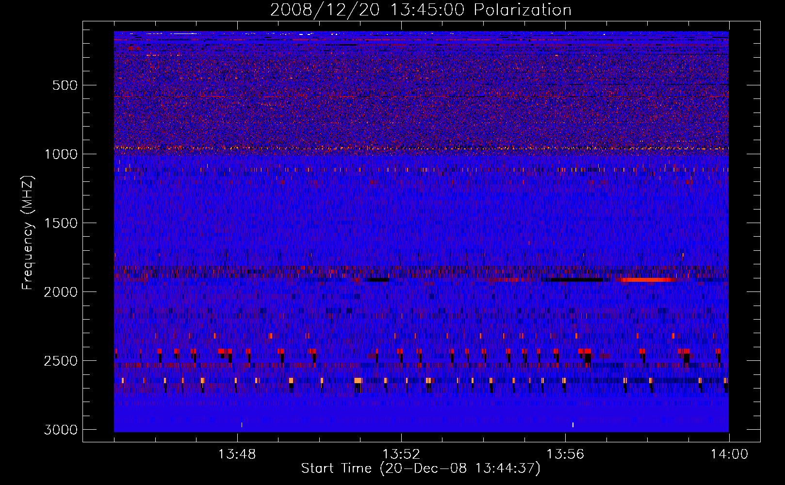The image size is (785, 485).
Task: Click the 13:56 time tick label
Action: [x=565, y=454]
